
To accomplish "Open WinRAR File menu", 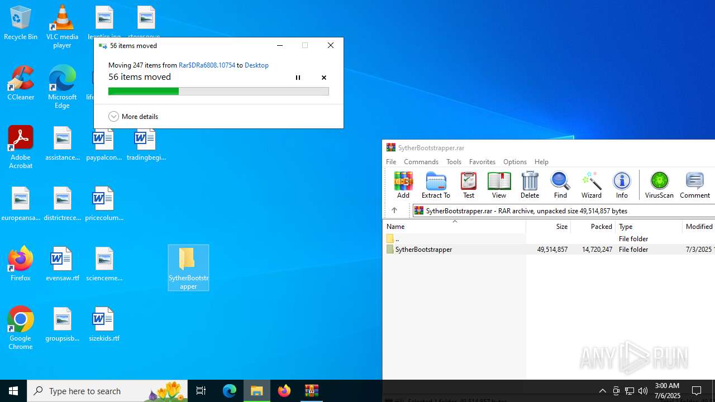I will (x=391, y=161).
